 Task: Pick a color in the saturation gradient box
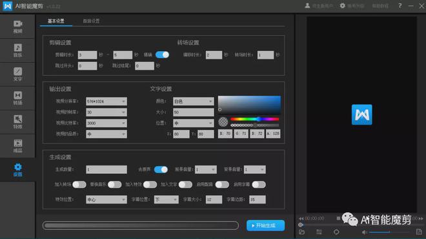click(249, 105)
